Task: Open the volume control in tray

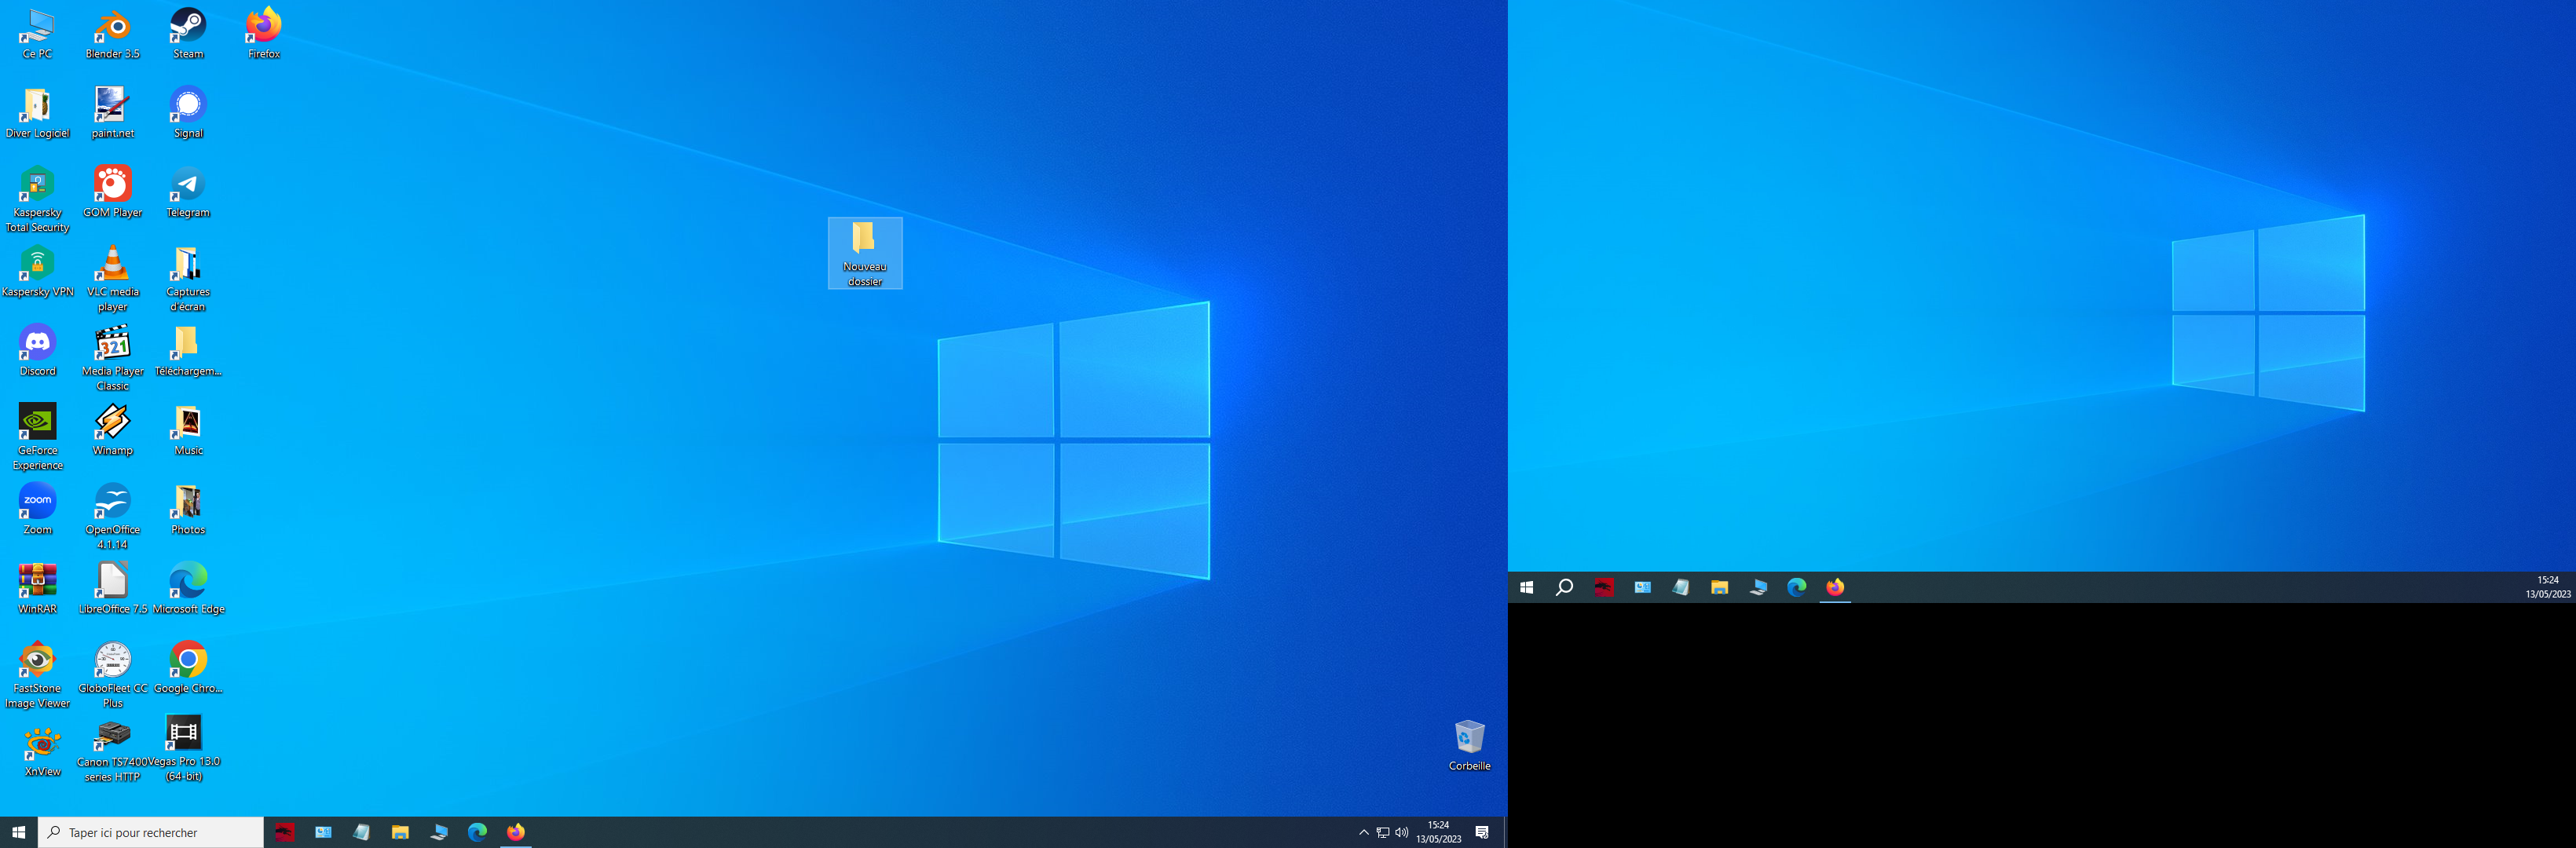Action: click(x=1401, y=832)
